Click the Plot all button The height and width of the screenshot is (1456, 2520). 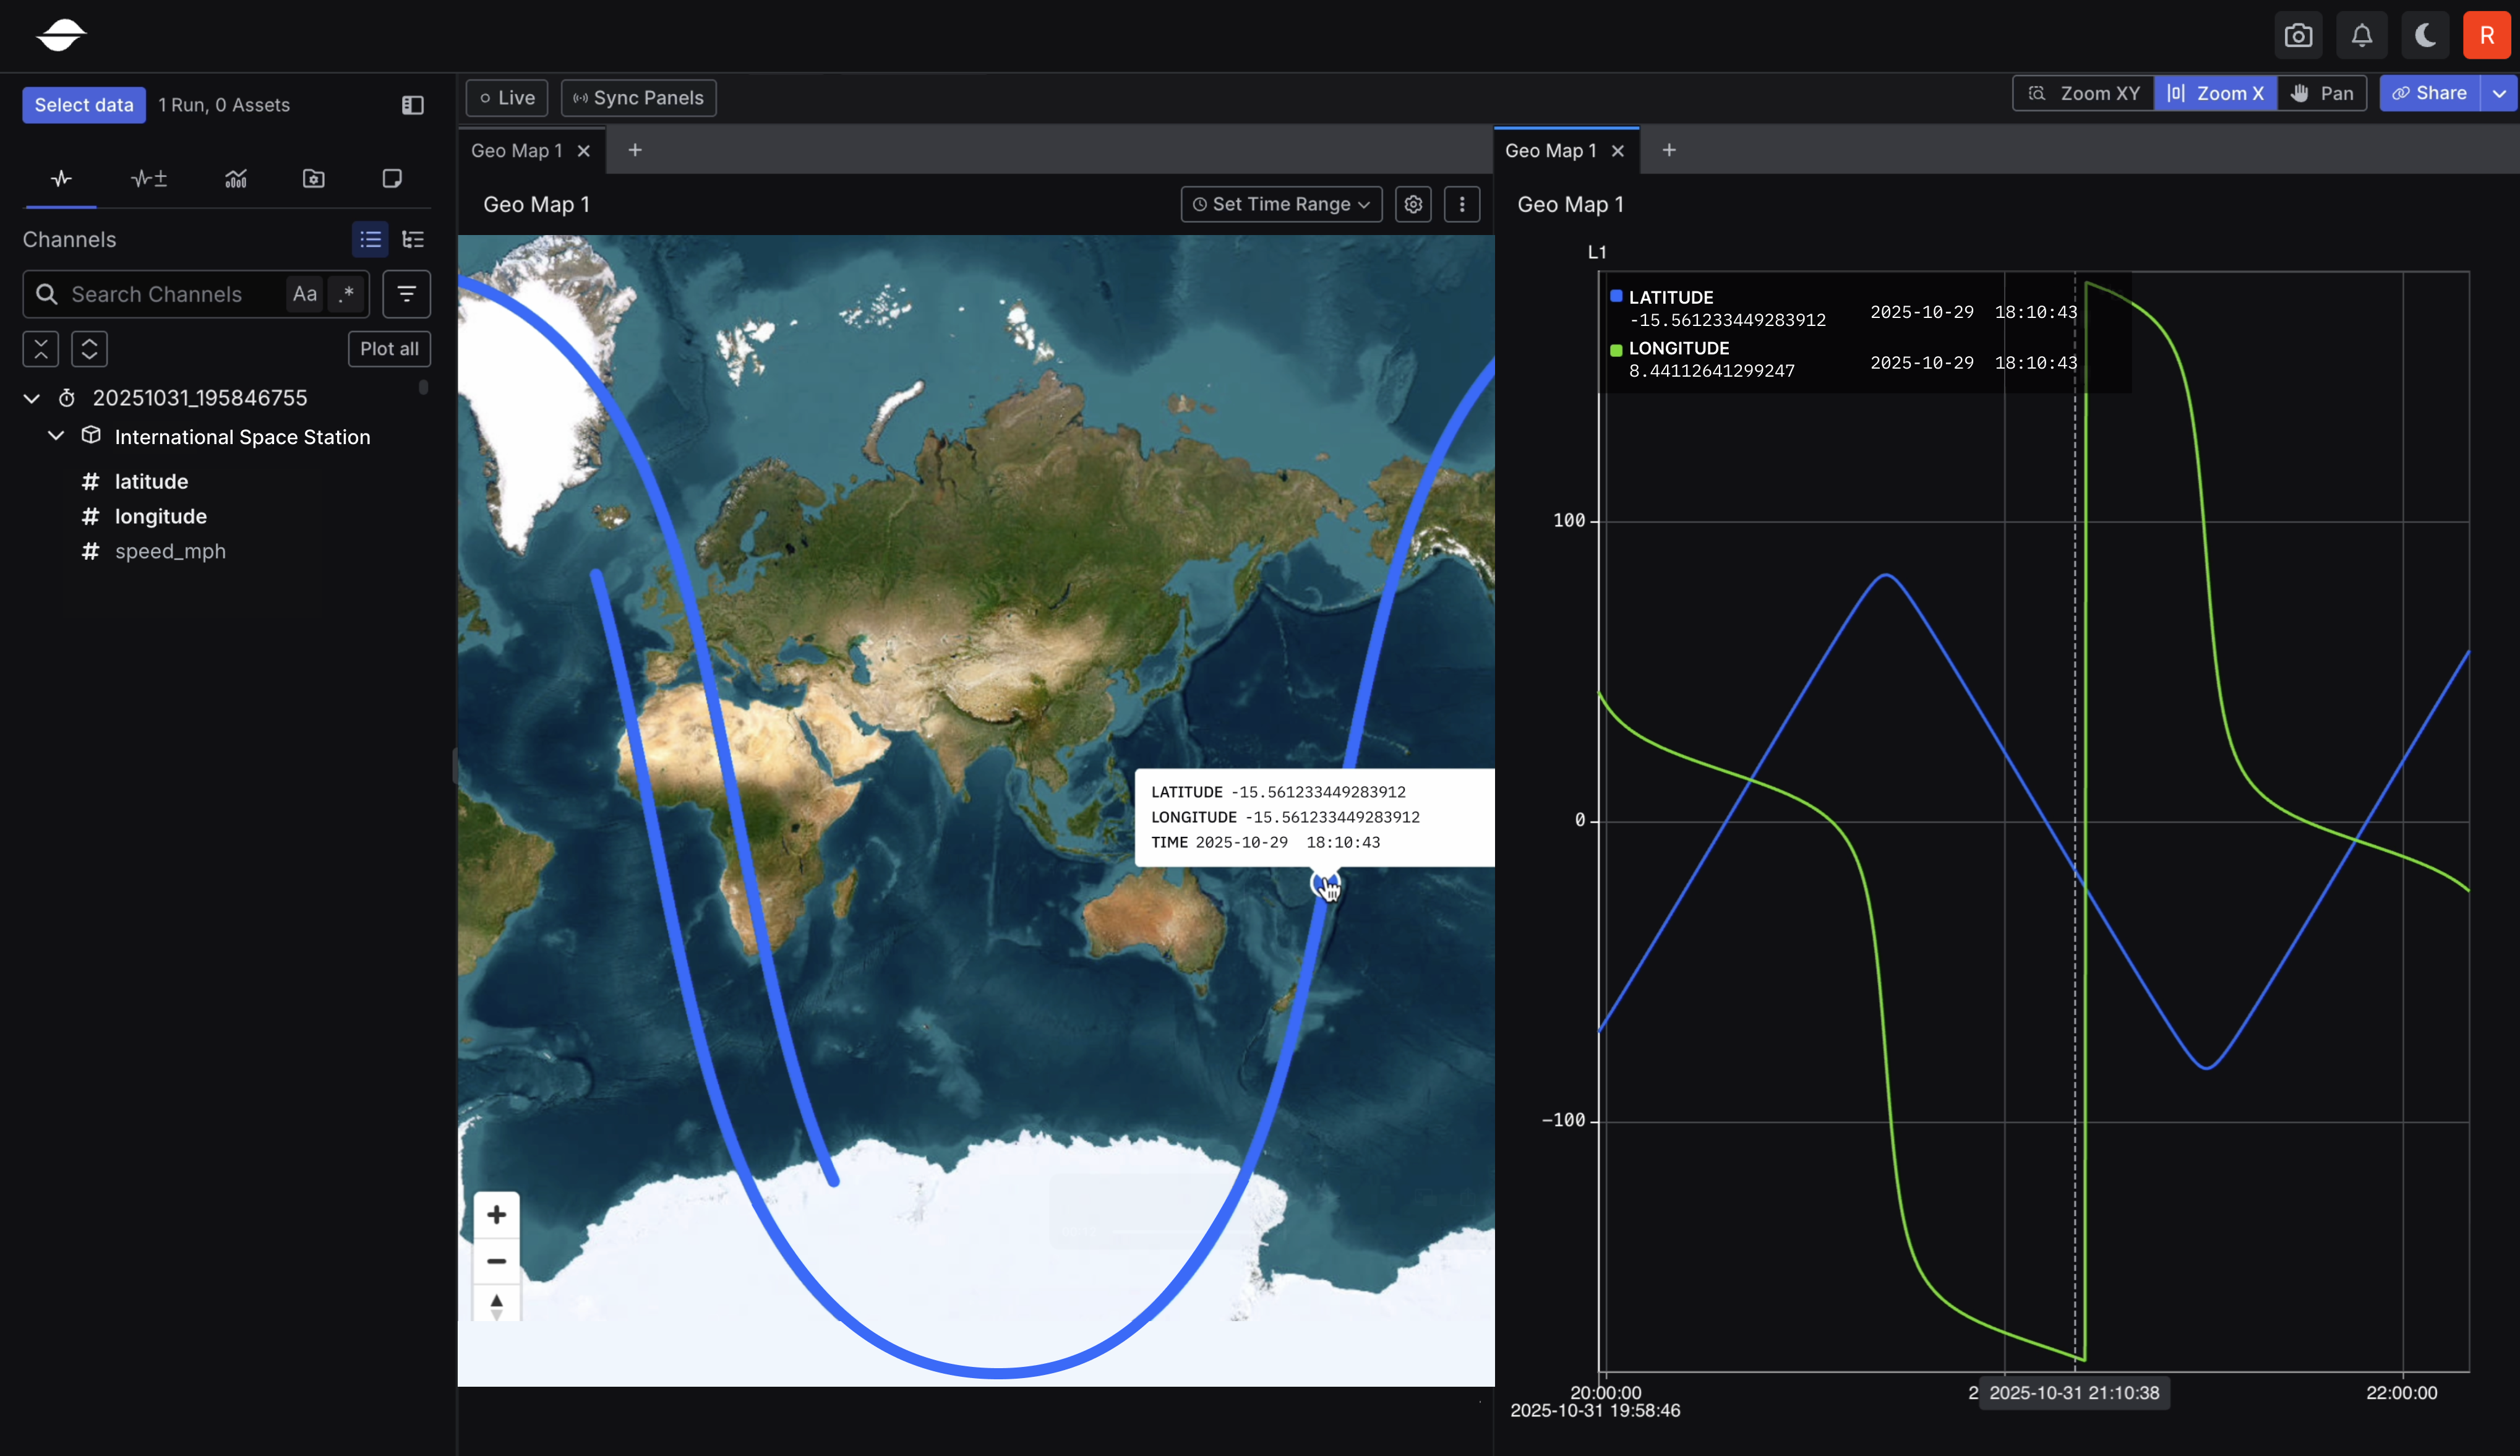pyautogui.click(x=389, y=349)
